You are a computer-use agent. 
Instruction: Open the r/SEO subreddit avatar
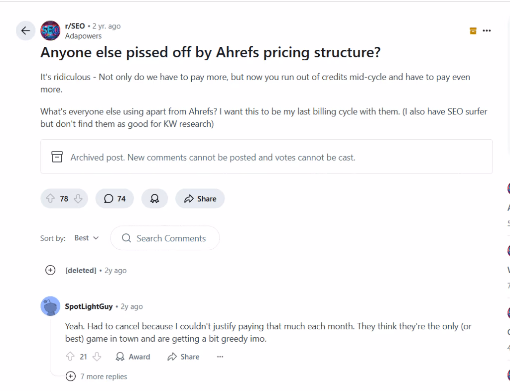tap(50, 30)
